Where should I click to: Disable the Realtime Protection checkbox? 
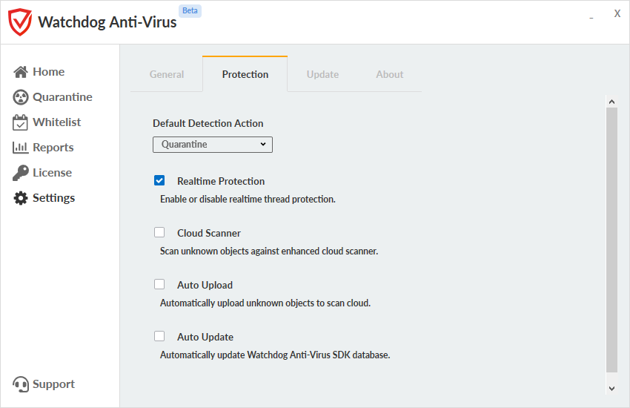point(159,180)
